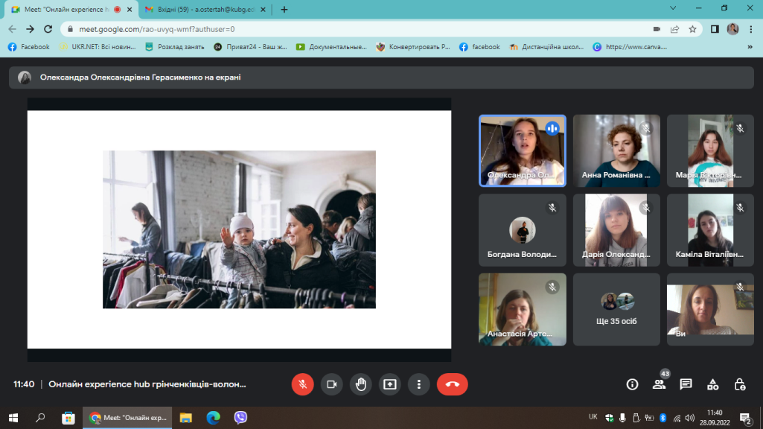
Task: Close the Gmail Вхідні tab
Action: click(x=263, y=9)
